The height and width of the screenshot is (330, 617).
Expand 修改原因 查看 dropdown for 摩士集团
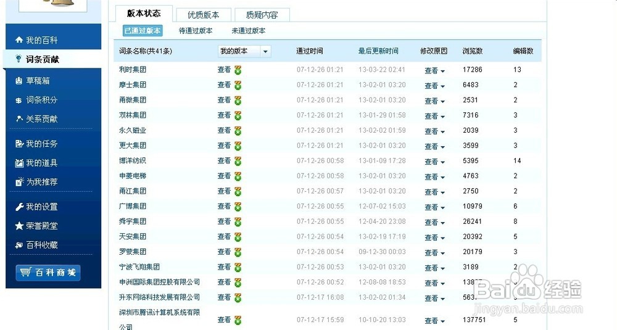434,86
